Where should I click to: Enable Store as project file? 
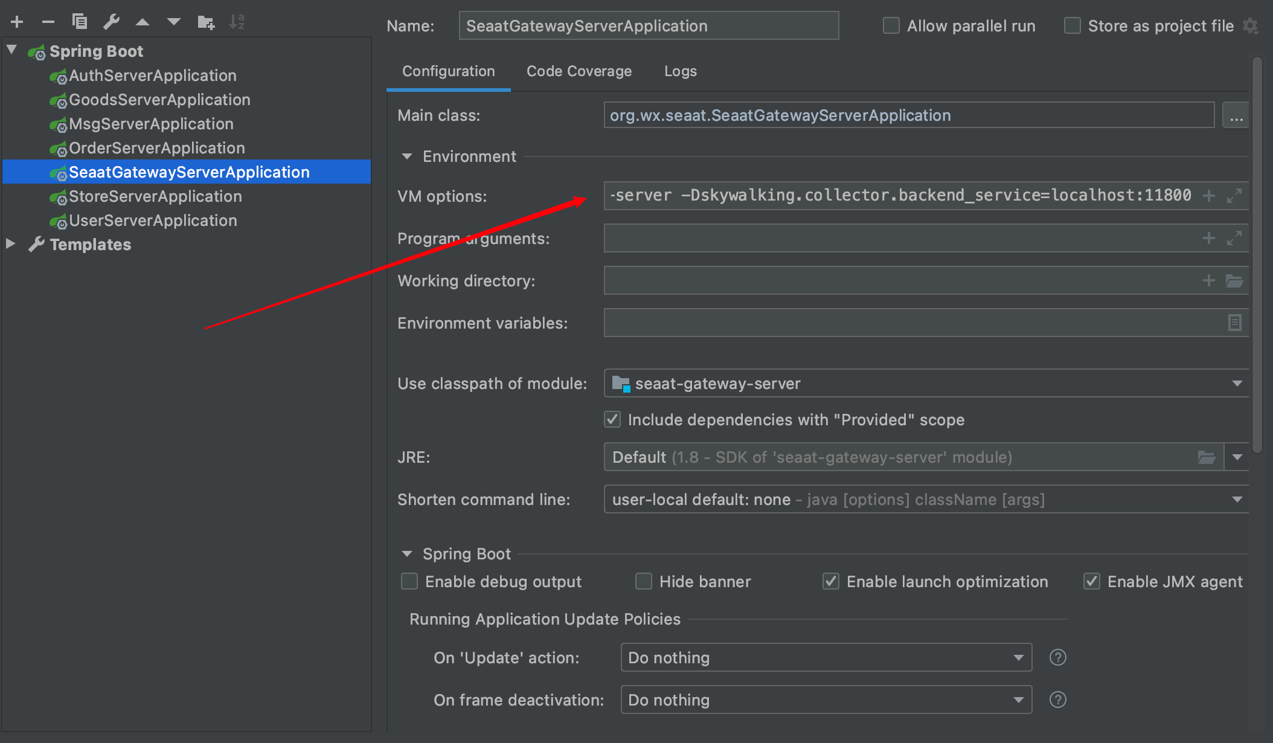[1073, 26]
